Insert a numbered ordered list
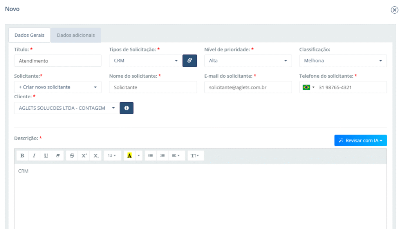Viewport: 401px width, 229px height. click(162, 156)
